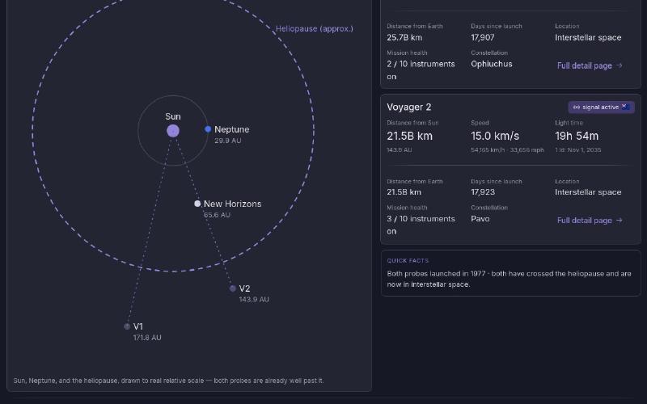Click the Ophiuchus constellation value
Image resolution: width=647 pixels, height=404 pixels.
[x=492, y=65]
